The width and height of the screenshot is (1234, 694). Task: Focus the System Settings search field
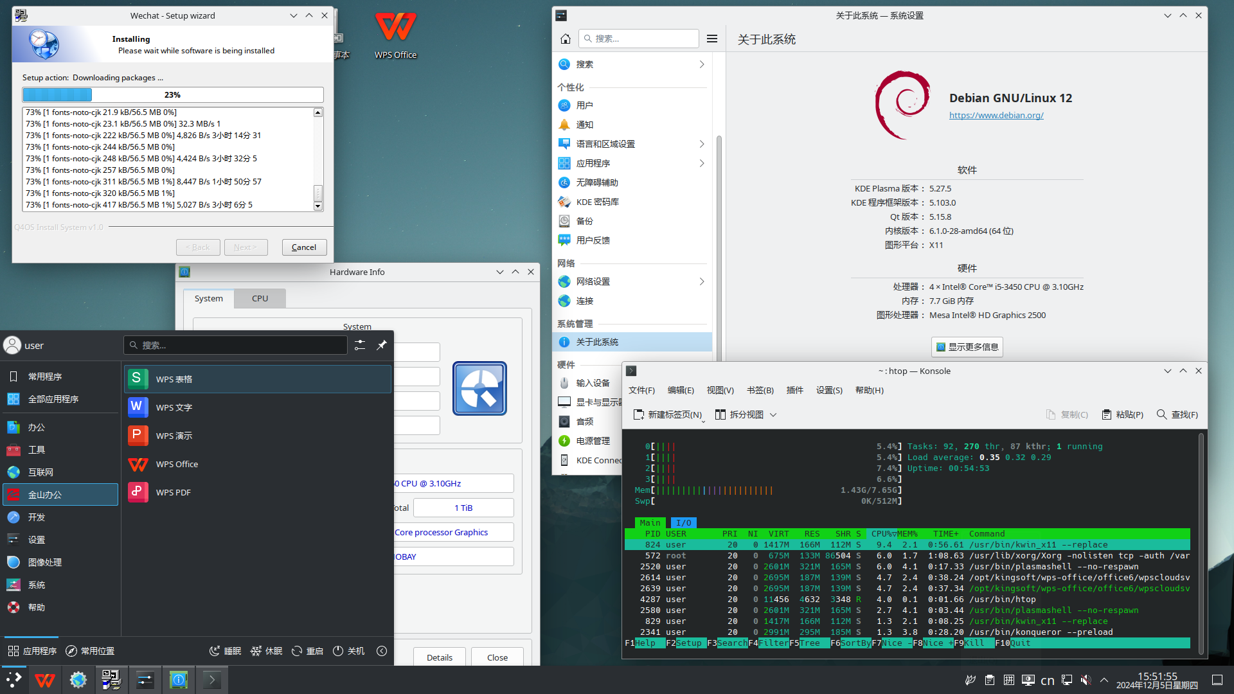point(638,39)
